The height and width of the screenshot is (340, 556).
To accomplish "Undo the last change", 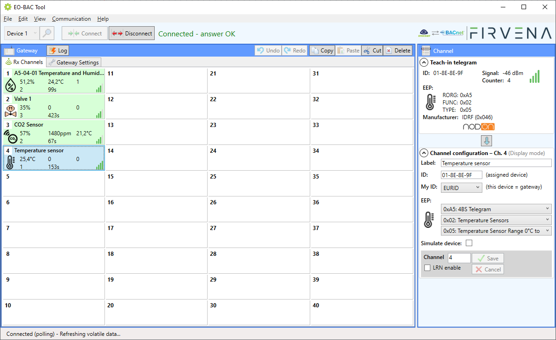I will coord(268,51).
